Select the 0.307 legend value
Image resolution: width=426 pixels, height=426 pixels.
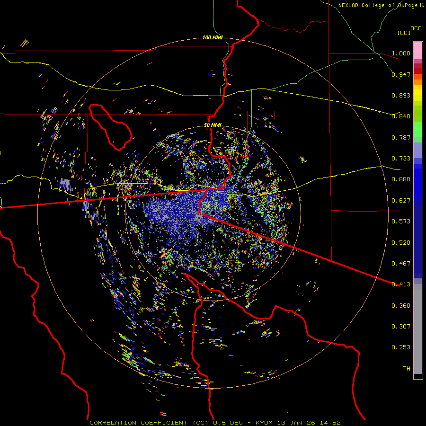401,327
